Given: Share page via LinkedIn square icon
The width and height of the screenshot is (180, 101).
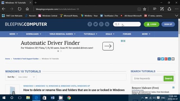Looking at the screenshot, I should click(169, 59).
